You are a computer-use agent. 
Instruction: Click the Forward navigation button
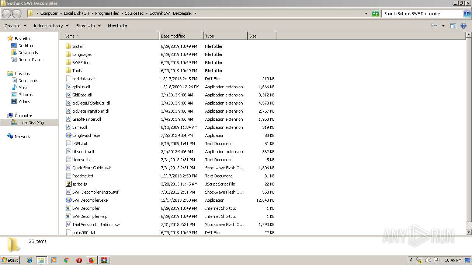(x=17, y=14)
